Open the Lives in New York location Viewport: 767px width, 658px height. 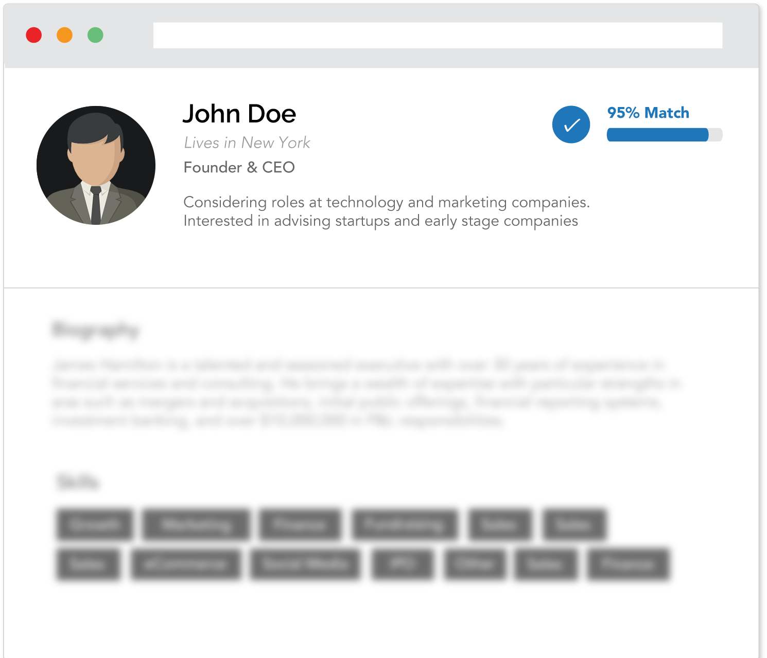click(x=247, y=143)
